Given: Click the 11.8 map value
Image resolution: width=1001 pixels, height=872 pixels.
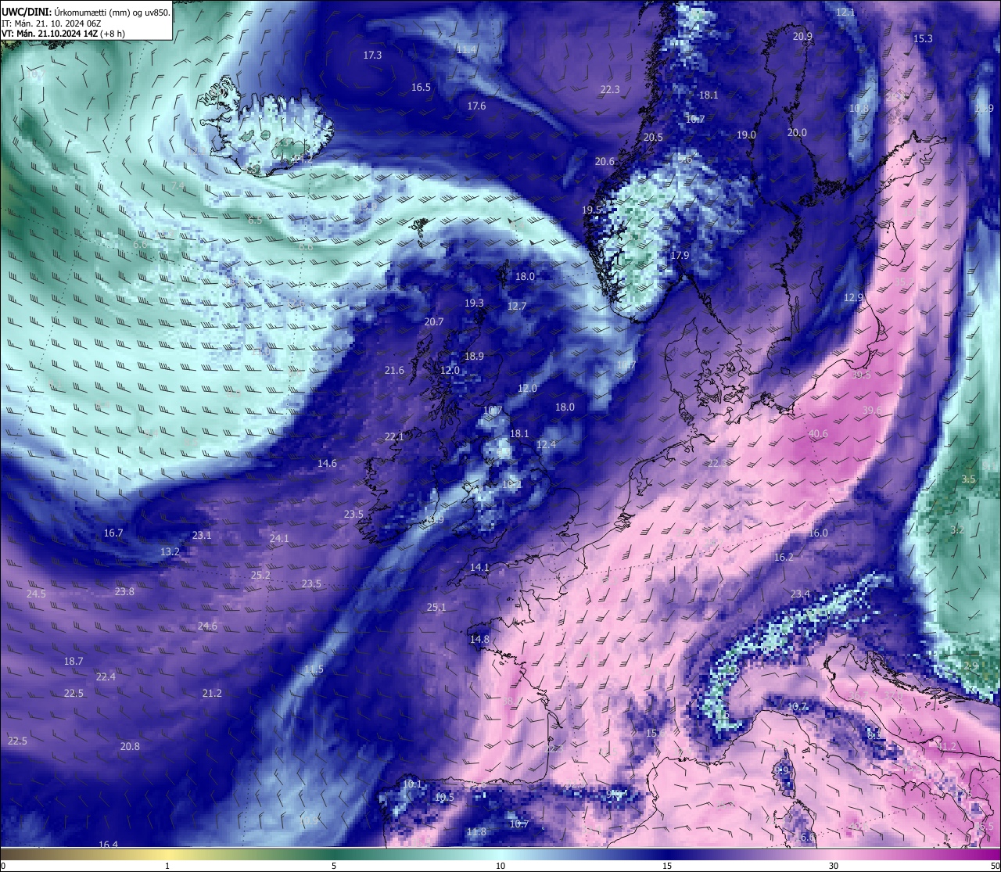Looking at the screenshot, I should point(476,832).
